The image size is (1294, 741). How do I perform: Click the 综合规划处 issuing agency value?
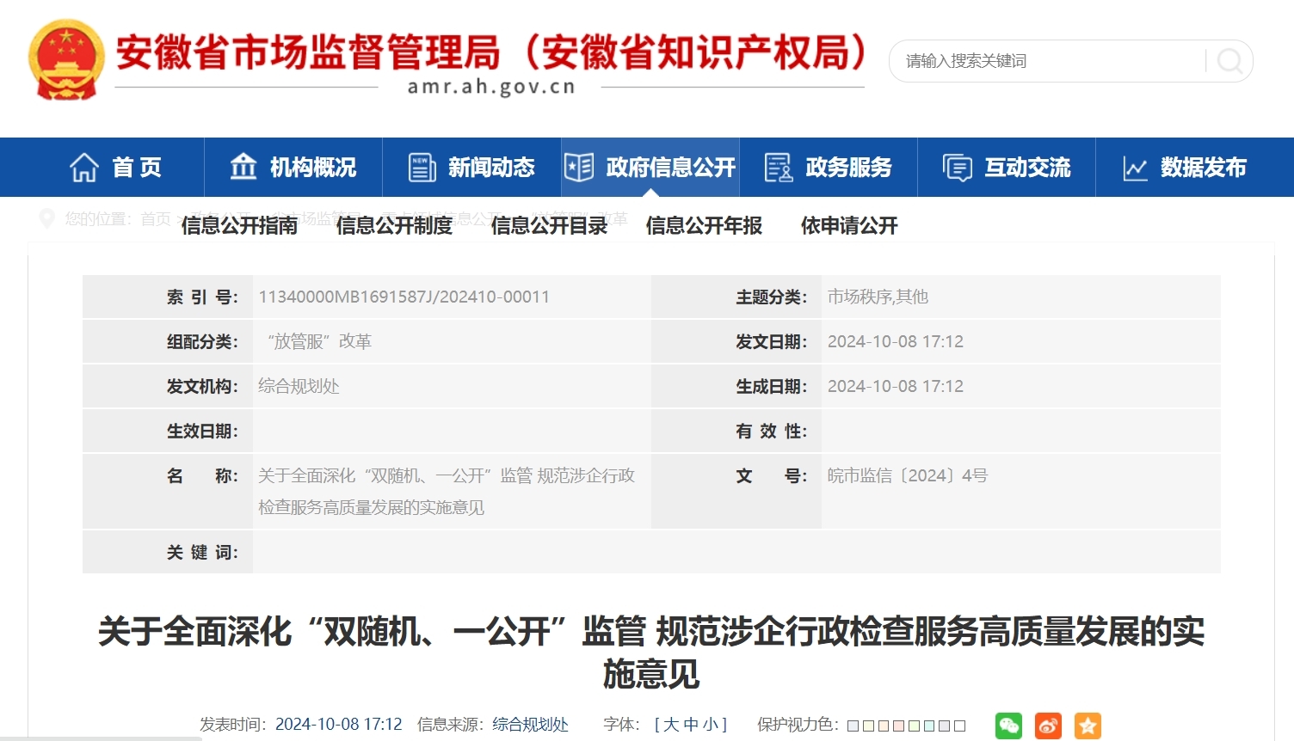pos(299,386)
